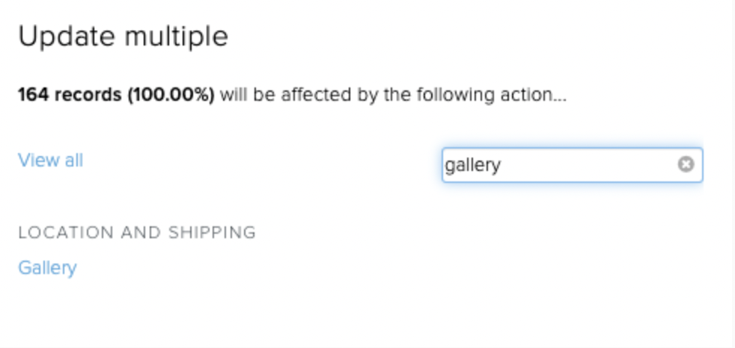The image size is (735, 348).
Task: Tap the clear icon inside the search field
Action: point(686,164)
